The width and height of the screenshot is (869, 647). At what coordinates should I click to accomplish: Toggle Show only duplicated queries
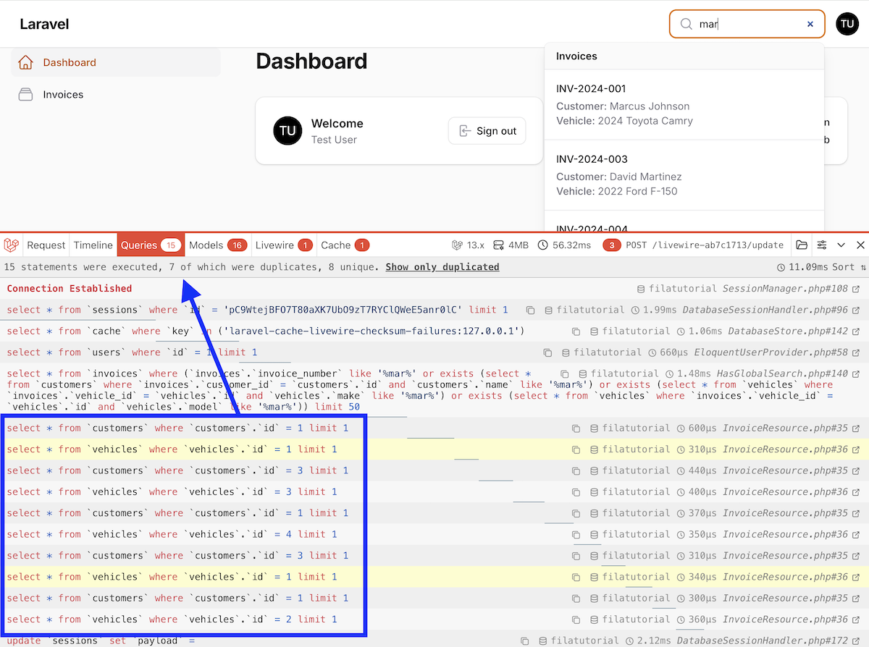point(442,267)
